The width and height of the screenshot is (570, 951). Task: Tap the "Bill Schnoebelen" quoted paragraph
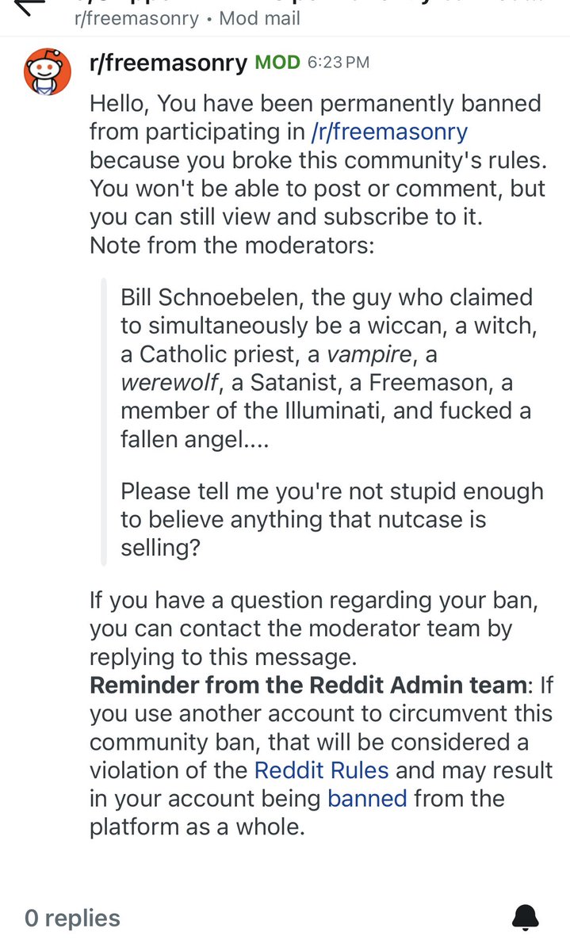(325, 369)
